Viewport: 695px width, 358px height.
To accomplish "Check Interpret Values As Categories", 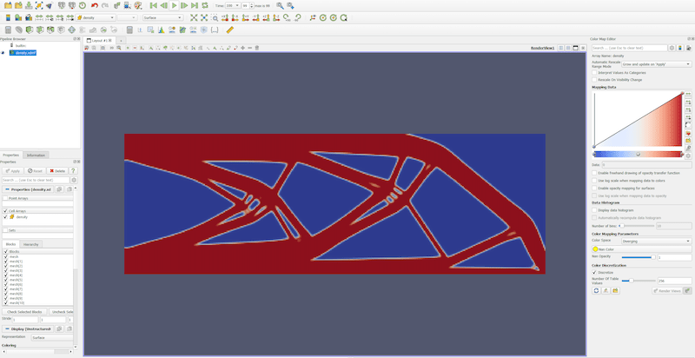I will tap(595, 73).
